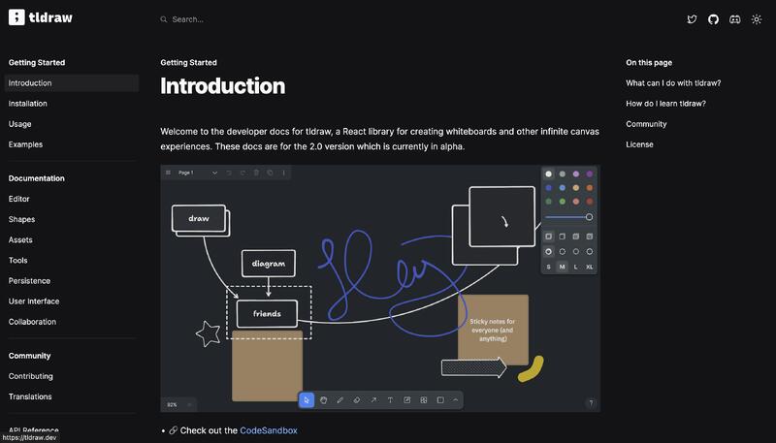This screenshot has height=443, width=776.
Task: Pick the orange color swatch
Action: (x=590, y=188)
